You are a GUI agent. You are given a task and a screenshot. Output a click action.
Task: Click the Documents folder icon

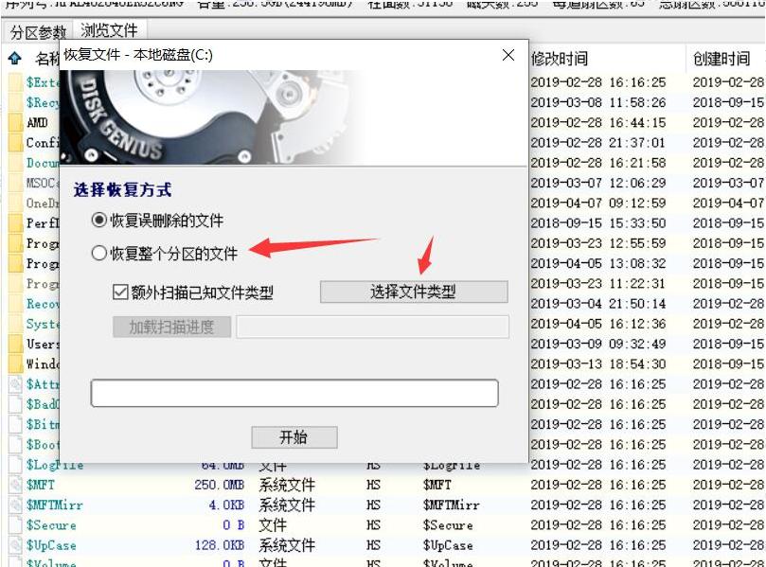(x=16, y=163)
